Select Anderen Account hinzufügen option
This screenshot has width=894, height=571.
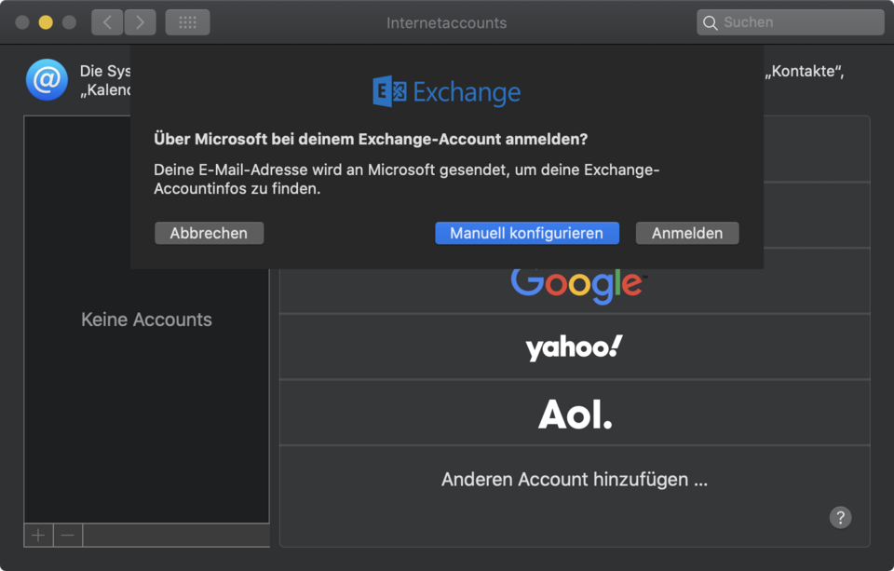click(575, 480)
